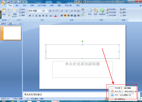Open the PowerPoint help icon

[x=141, y=5]
